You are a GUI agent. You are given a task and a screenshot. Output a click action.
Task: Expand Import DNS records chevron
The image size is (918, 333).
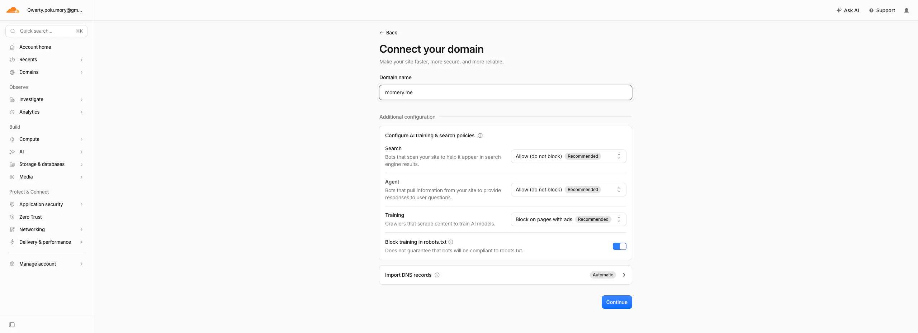(x=624, y=275)
